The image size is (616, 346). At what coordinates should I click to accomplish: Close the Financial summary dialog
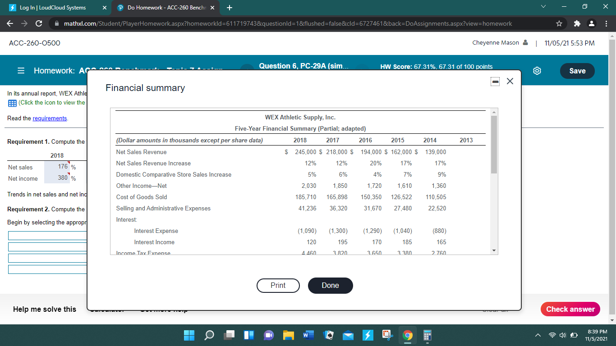(510, 82)
